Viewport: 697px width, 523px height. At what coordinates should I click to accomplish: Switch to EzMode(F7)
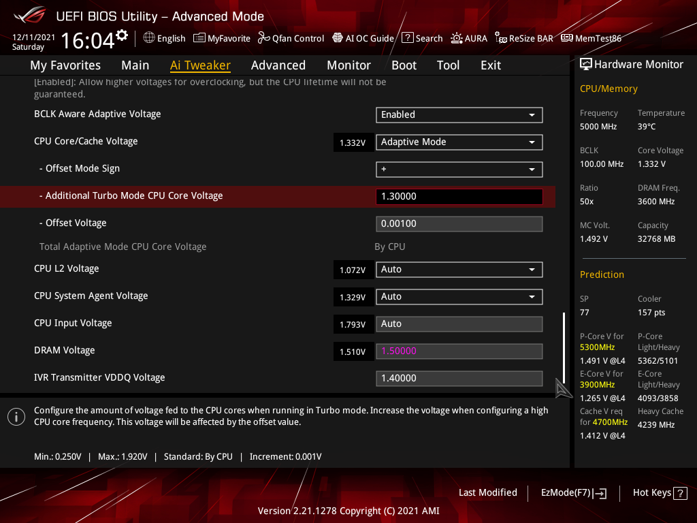(573, 493)
